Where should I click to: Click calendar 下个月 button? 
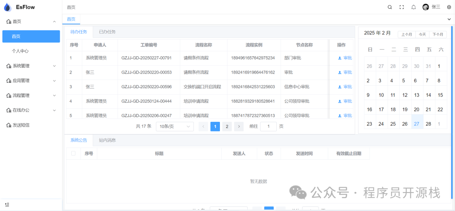click(438, 34)
